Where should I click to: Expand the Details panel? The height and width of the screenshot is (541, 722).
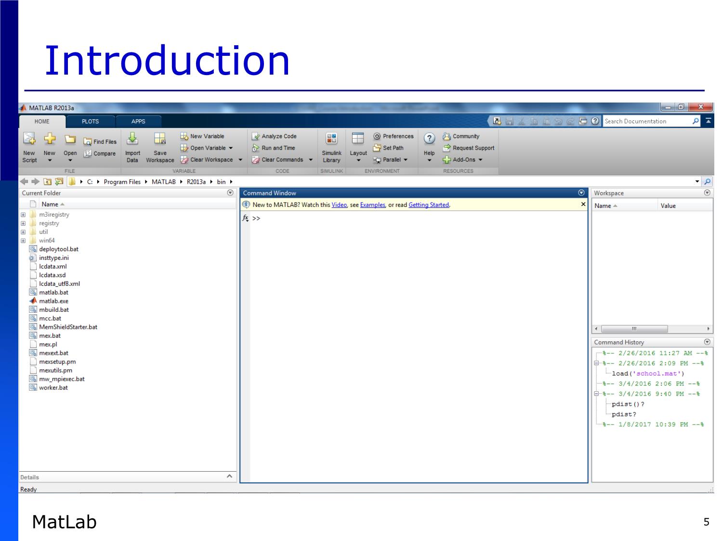230,477
